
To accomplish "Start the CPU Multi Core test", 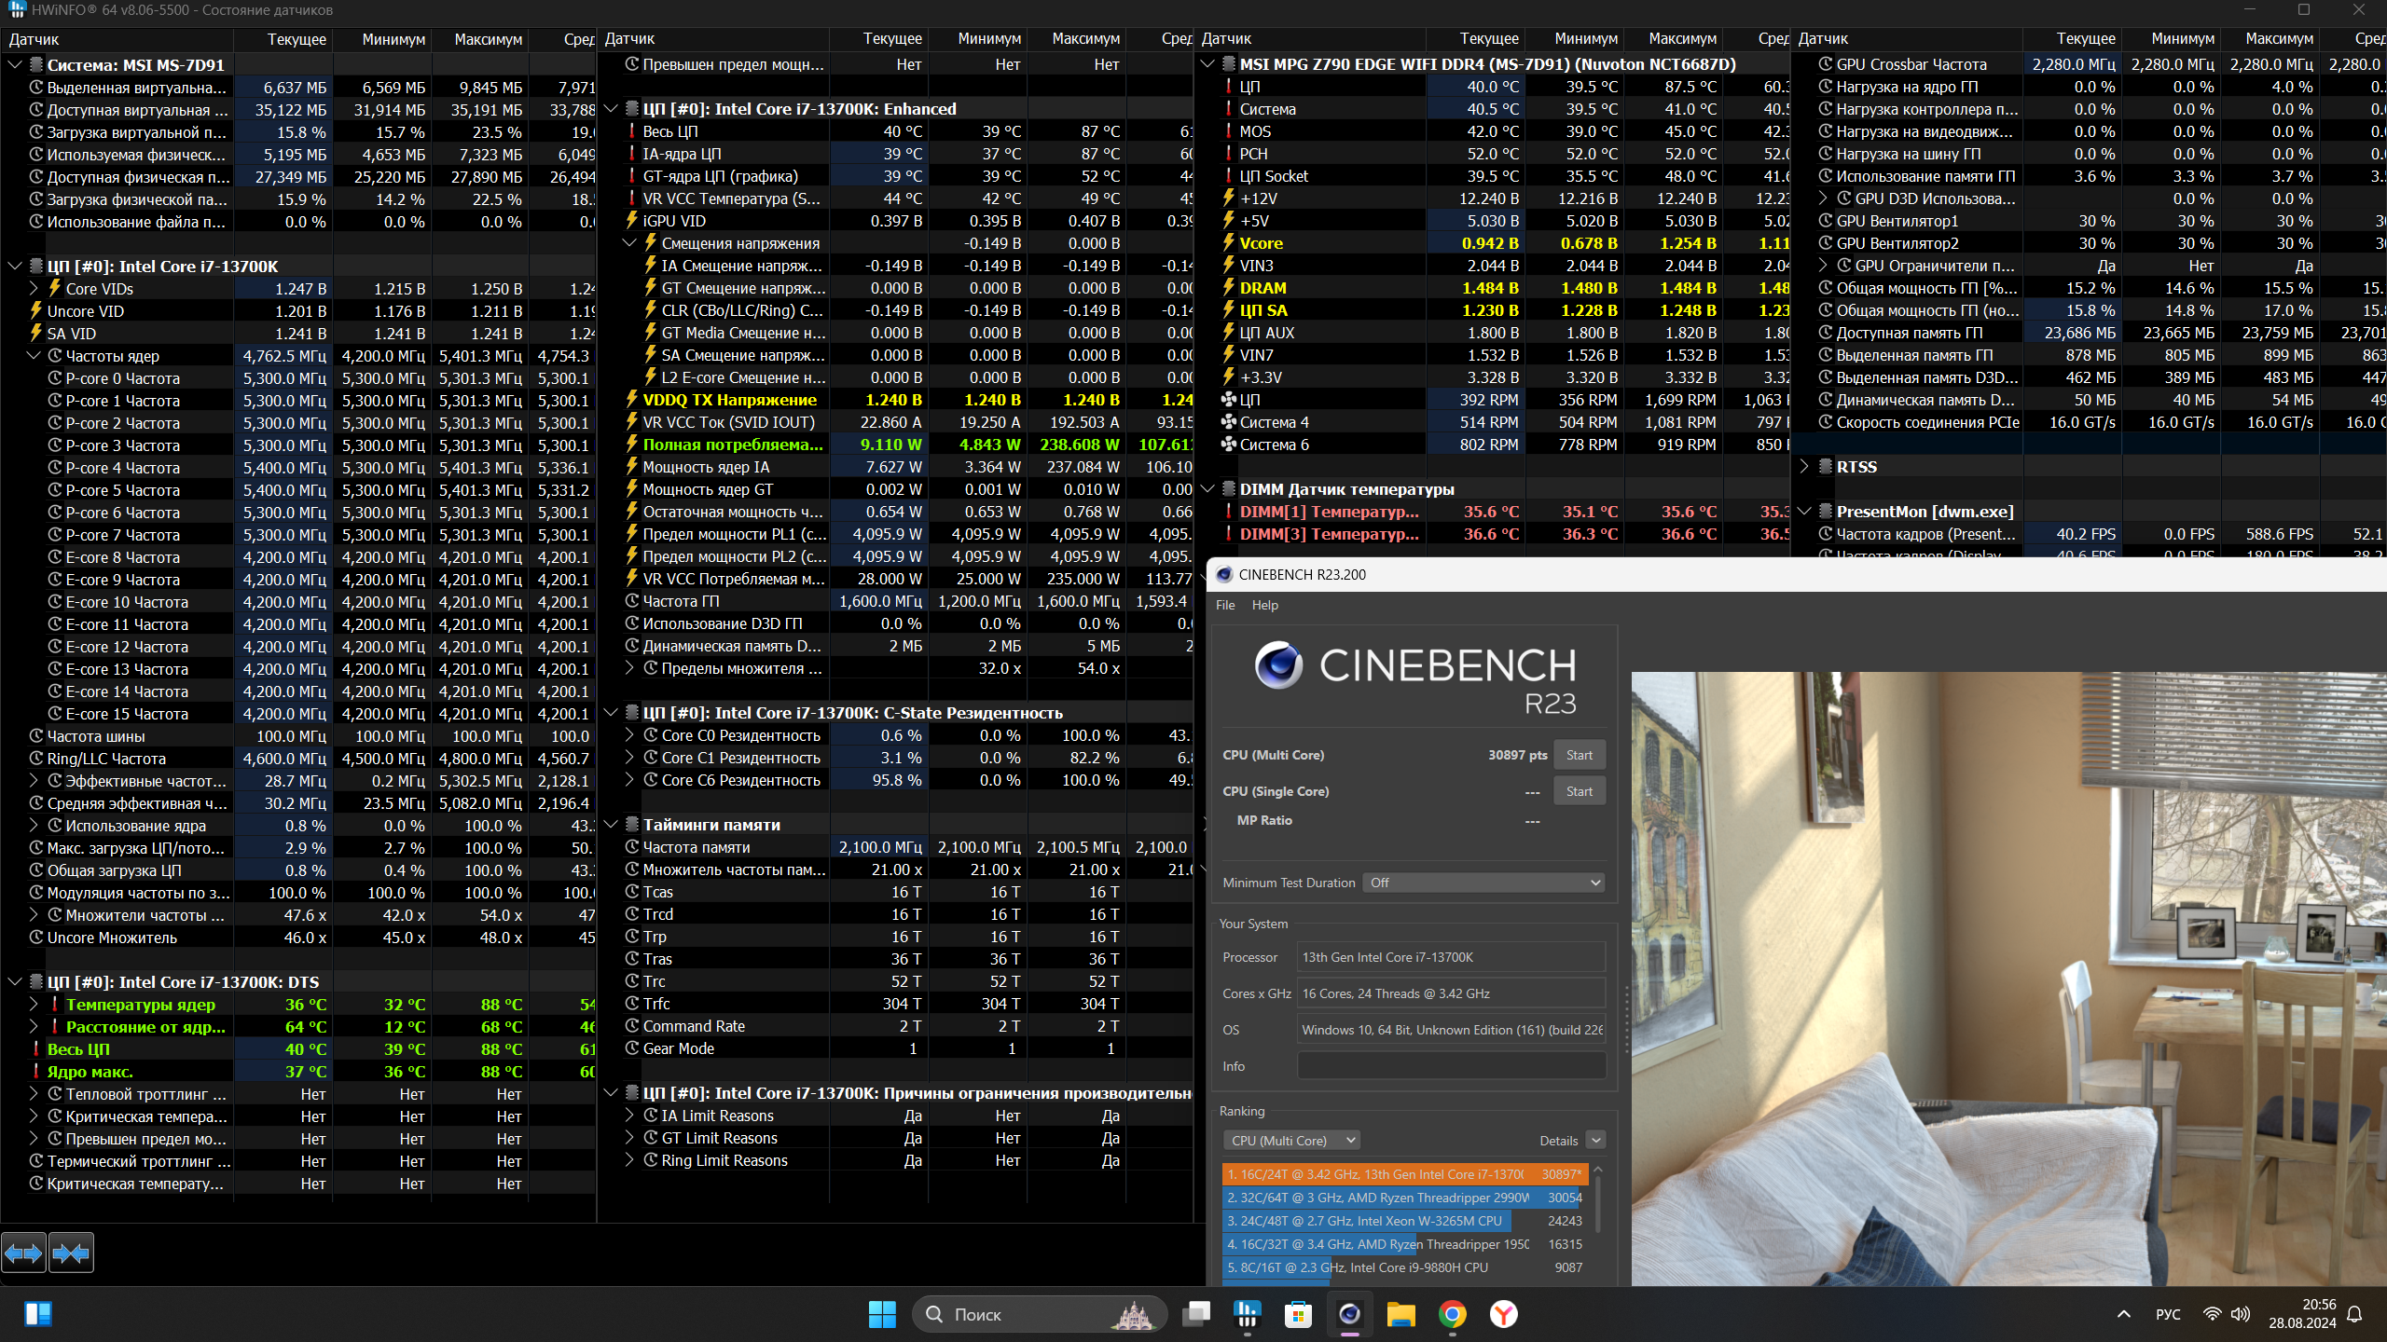I will (x=1579, y=755).
